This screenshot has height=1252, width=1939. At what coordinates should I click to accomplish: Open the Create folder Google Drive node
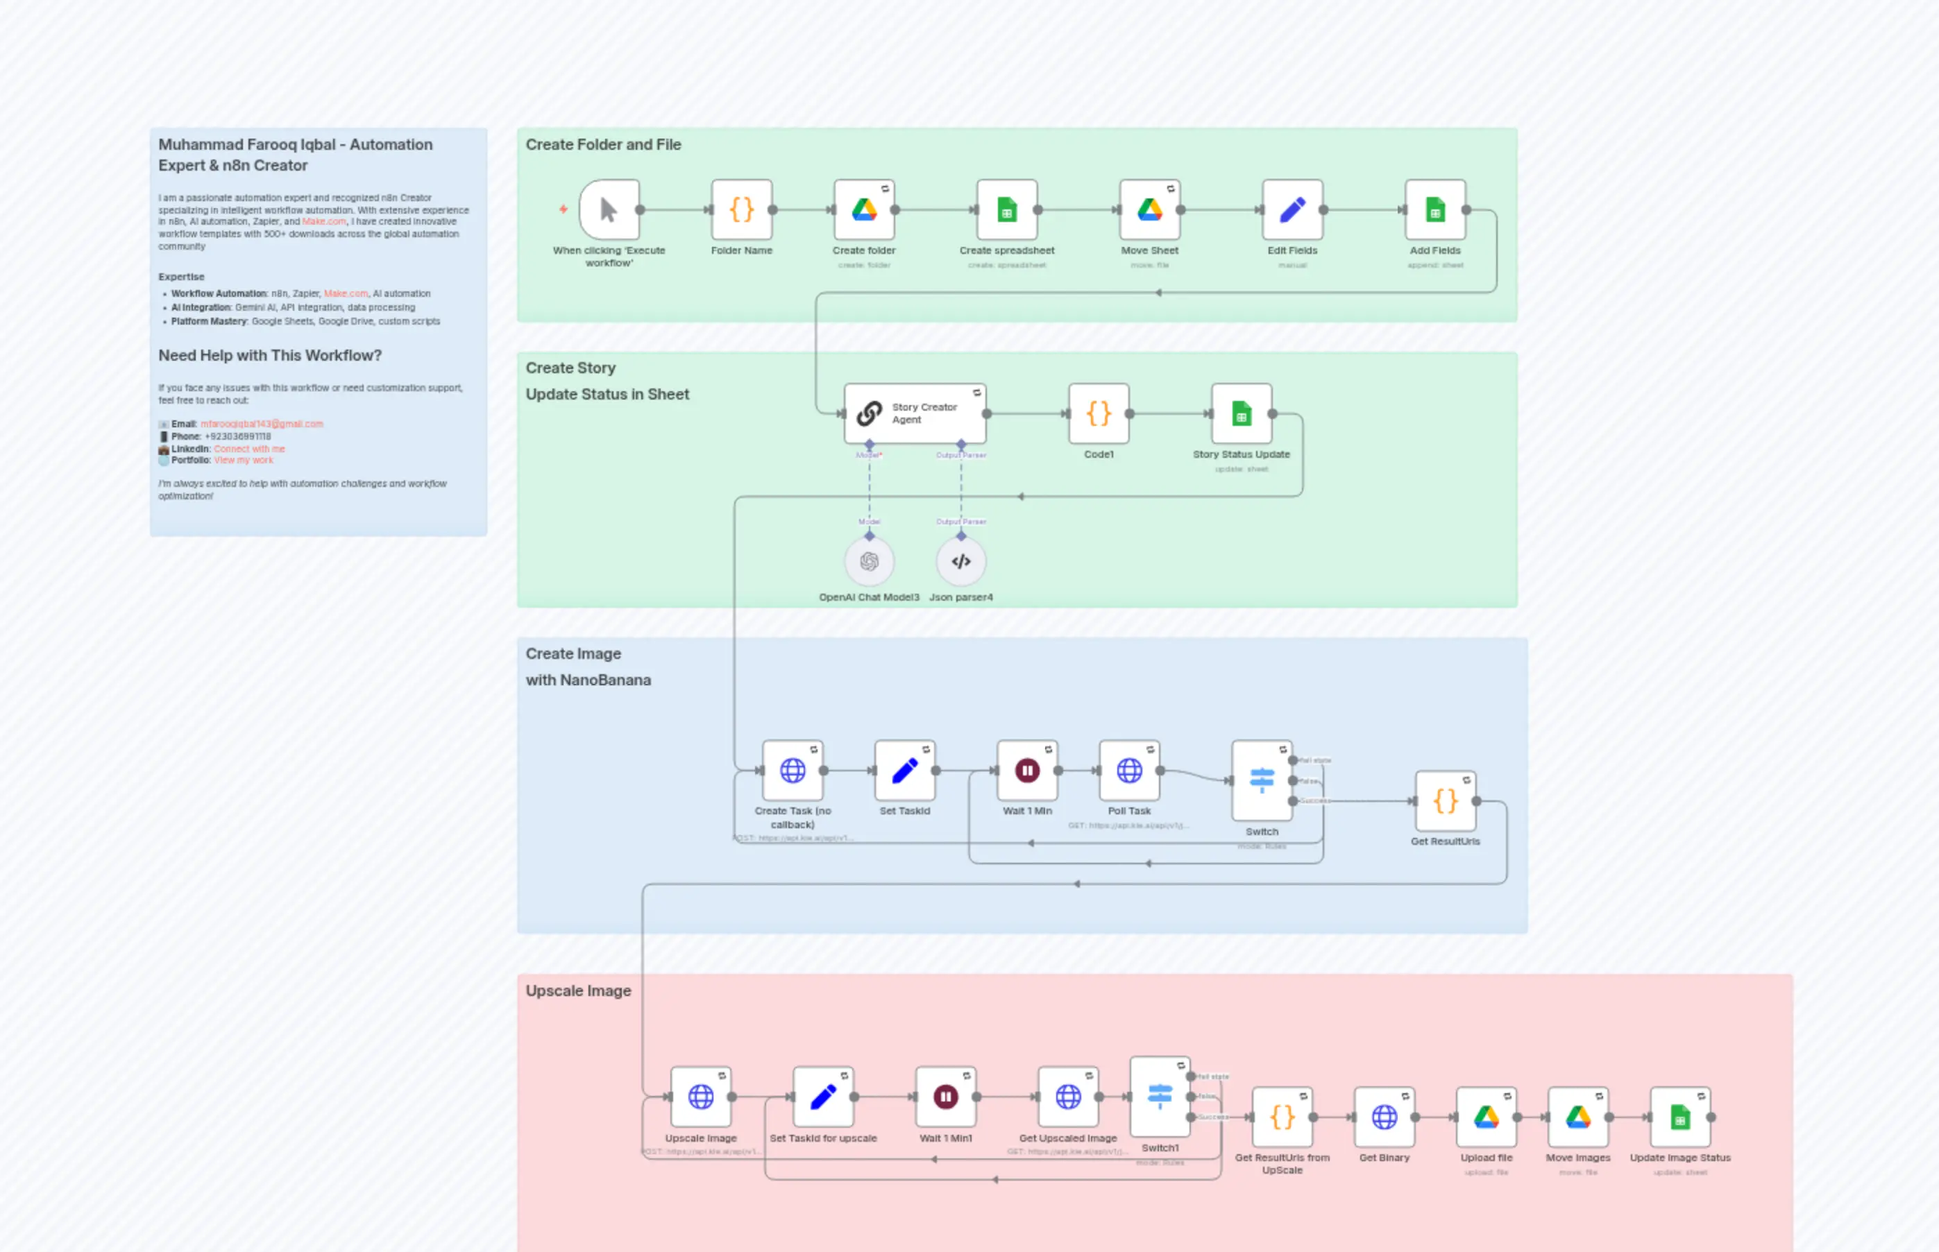pos(864,209)
